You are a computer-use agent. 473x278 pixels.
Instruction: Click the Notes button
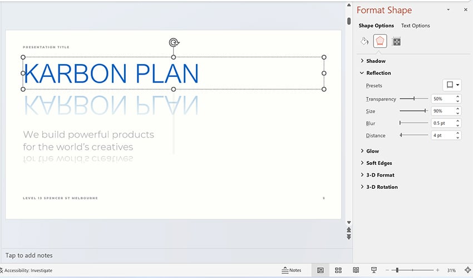[292, 270]
